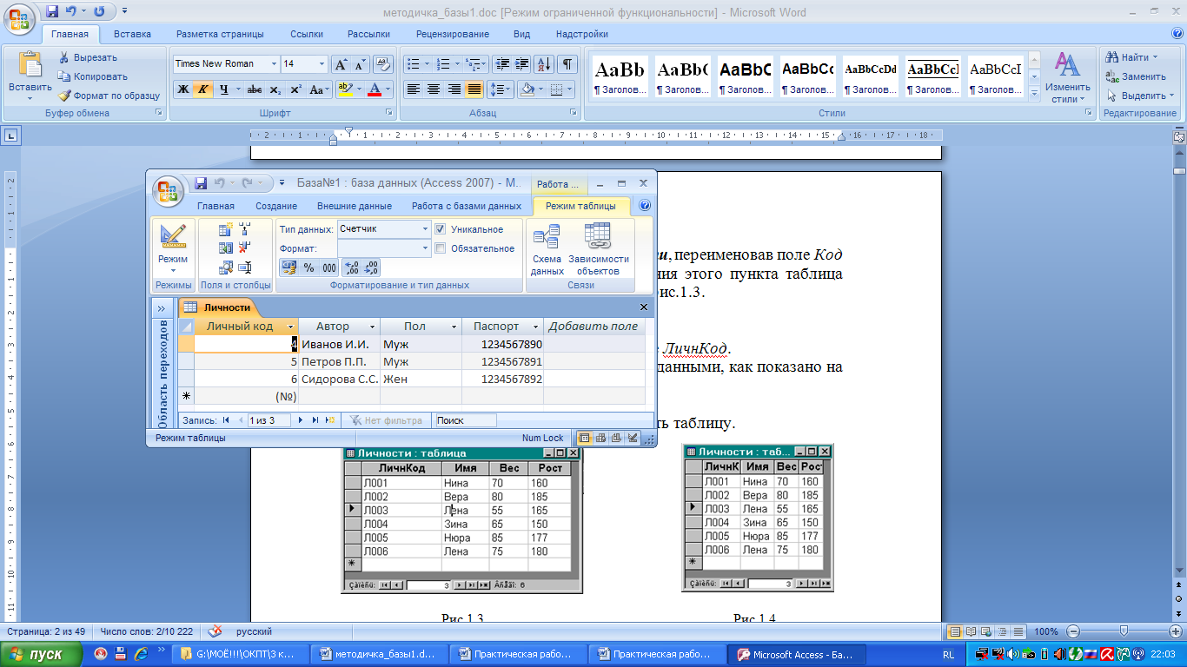Click Копировать in Word clipboard group
Viewport: 1187px width, 667px height.
tap(93, 76)
